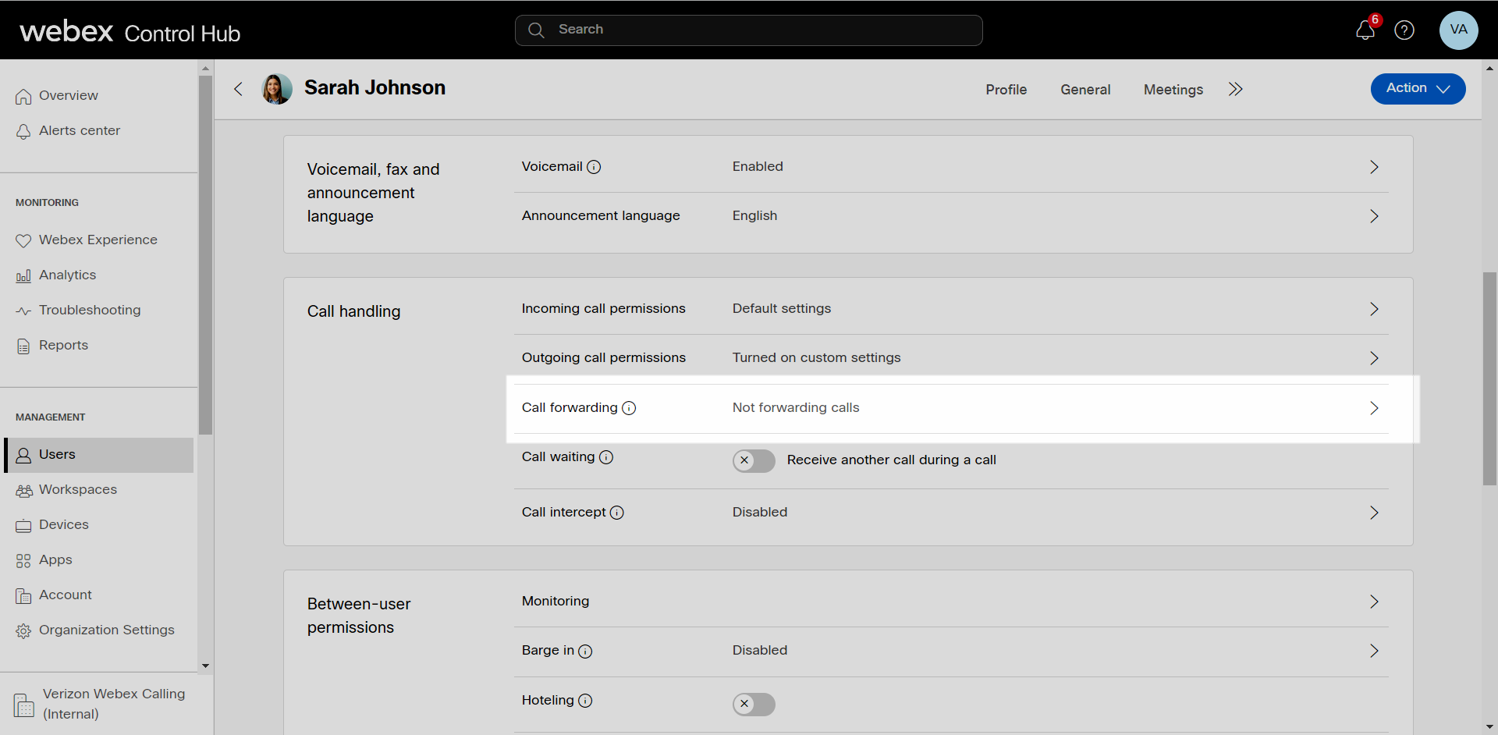Open the notifications bell icon
The width and height of the screenshot is (1498, 735).
pos(1365,30)
